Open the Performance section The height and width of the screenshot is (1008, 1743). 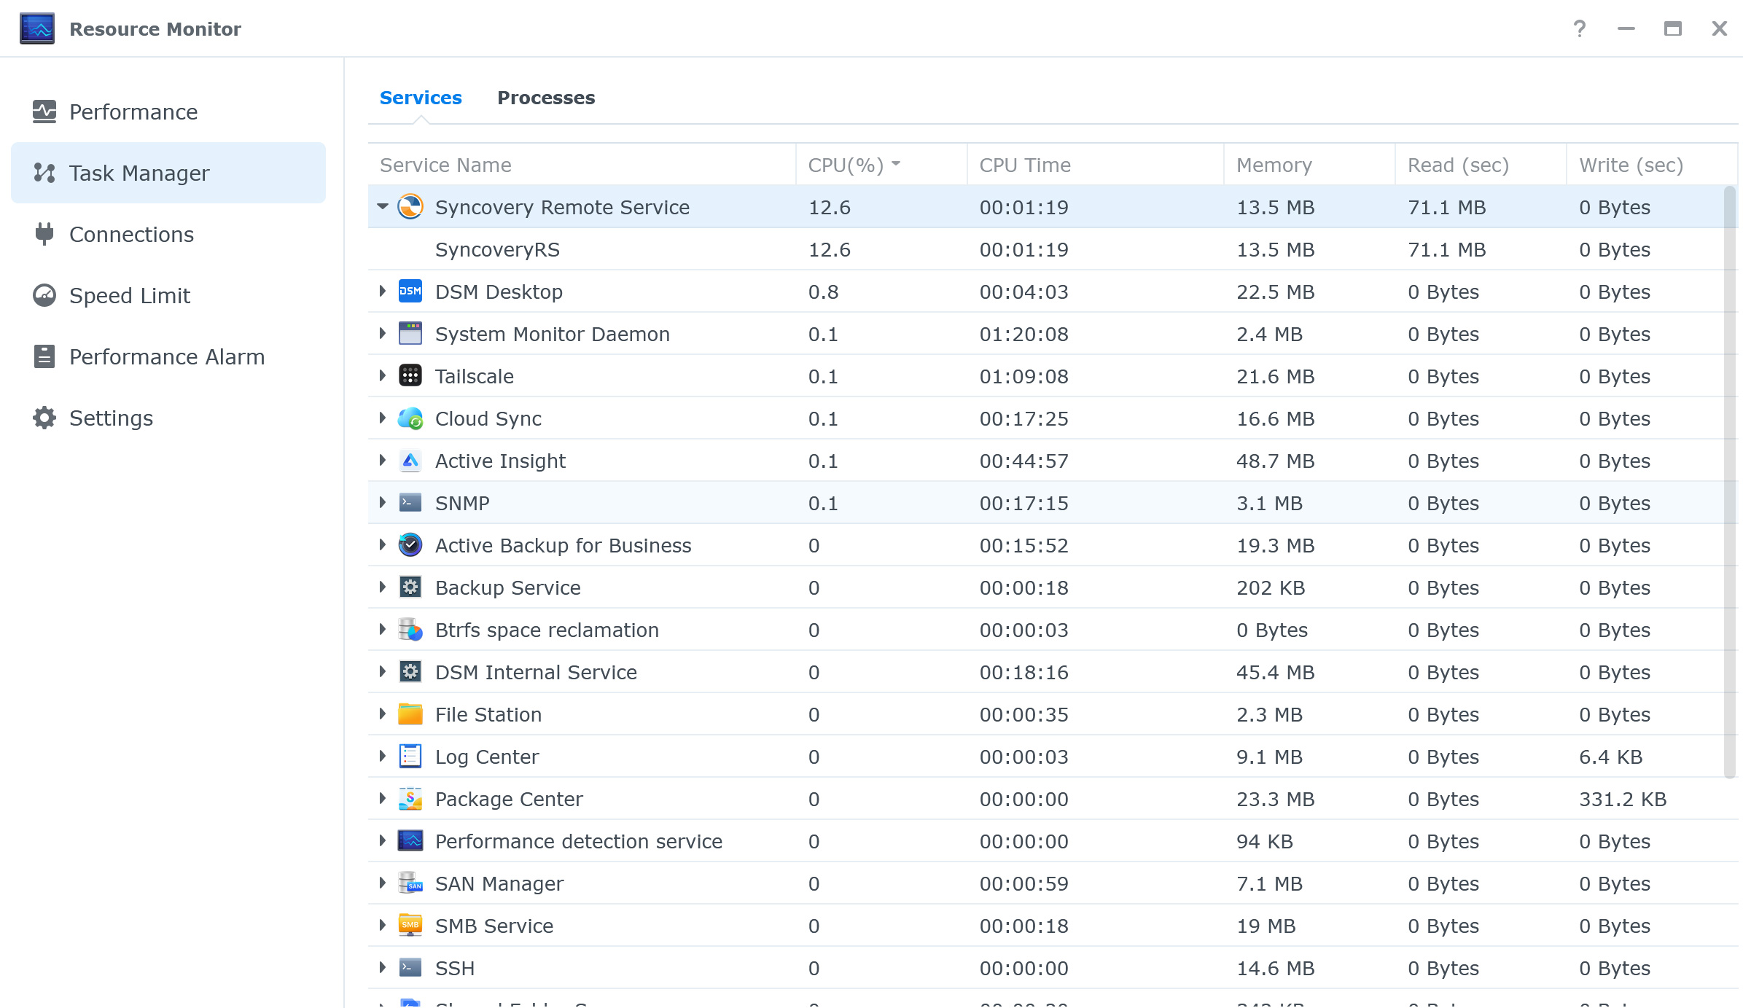[x=168, y=112]
